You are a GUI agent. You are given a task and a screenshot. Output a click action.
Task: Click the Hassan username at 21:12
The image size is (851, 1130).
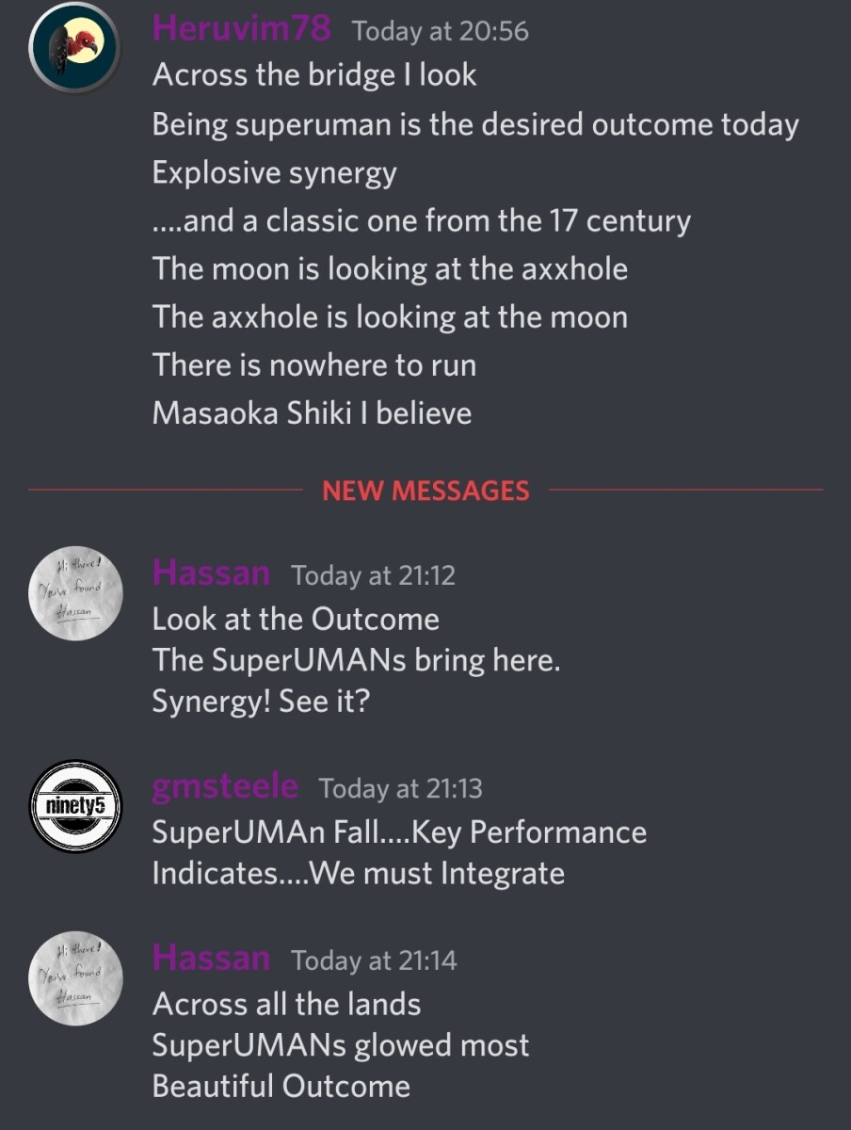211,573
